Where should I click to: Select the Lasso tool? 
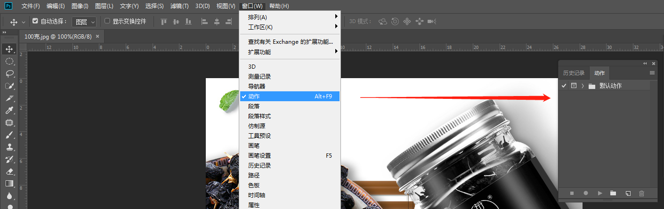(9, 73)
